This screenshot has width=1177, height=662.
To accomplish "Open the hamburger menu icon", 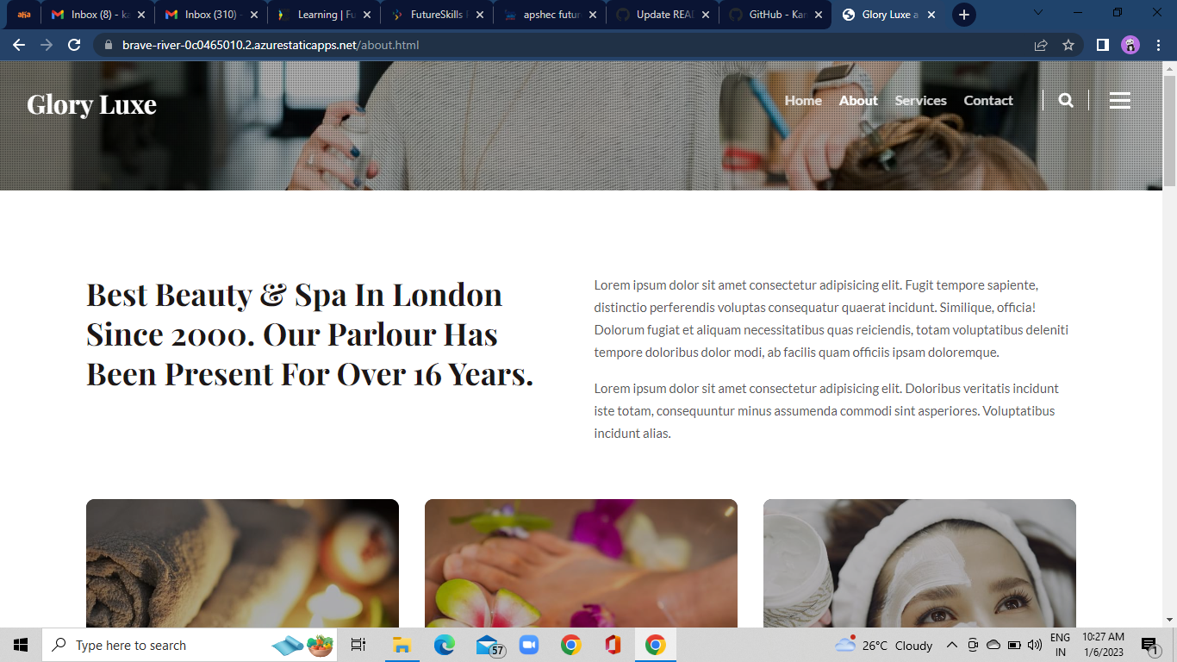I will tap(1119, 101).
